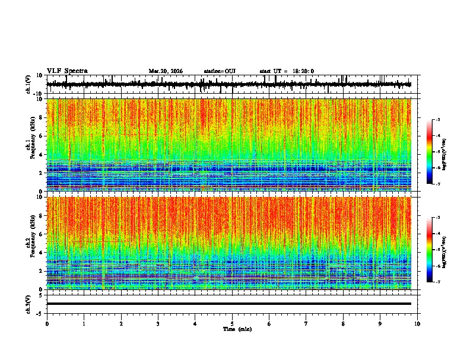Click the "VLF Spectra" plot title
The height and width of the screenshot is (363, 470).
pos(67,71)
